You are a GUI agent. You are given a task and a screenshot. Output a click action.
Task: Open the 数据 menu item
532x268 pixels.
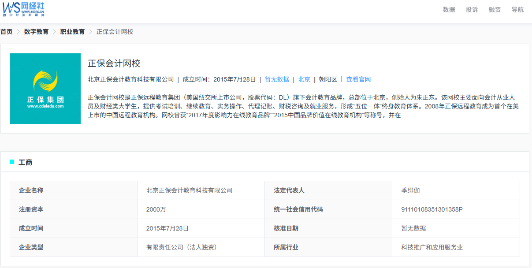(449, 10)
